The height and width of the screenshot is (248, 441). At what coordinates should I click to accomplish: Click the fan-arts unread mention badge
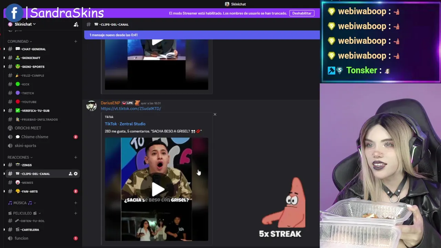tap(75, 191)
